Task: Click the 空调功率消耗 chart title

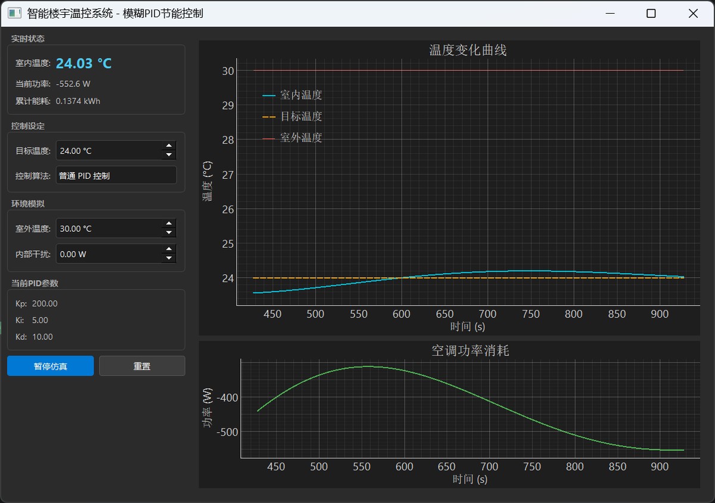Action: click(x=470, y=350)
